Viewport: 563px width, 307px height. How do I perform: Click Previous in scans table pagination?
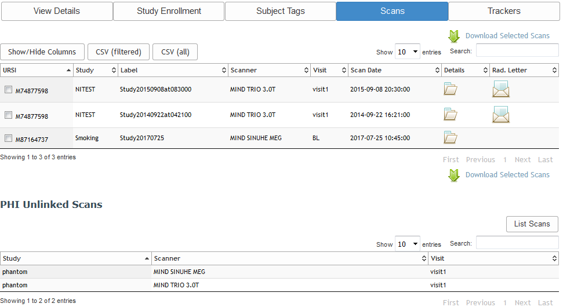coord(481,160)
